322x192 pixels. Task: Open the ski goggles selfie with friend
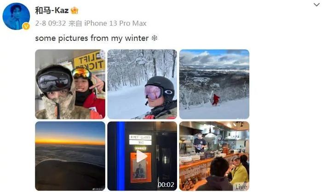pyautogui.click(x=70, y=84)
